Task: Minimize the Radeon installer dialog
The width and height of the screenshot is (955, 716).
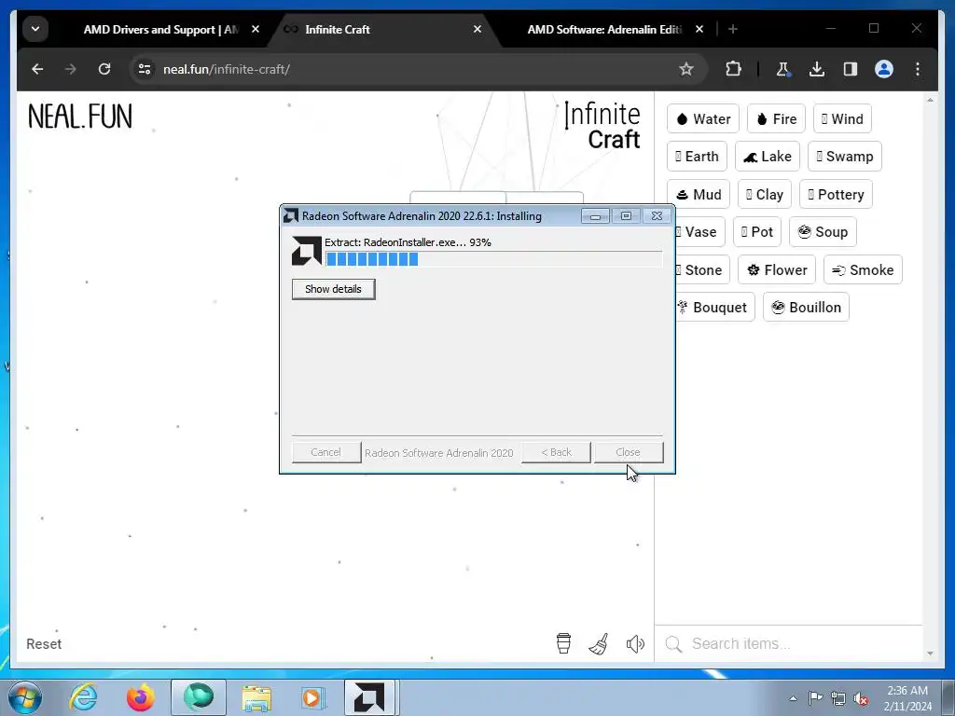Action: tap(595, 216)
